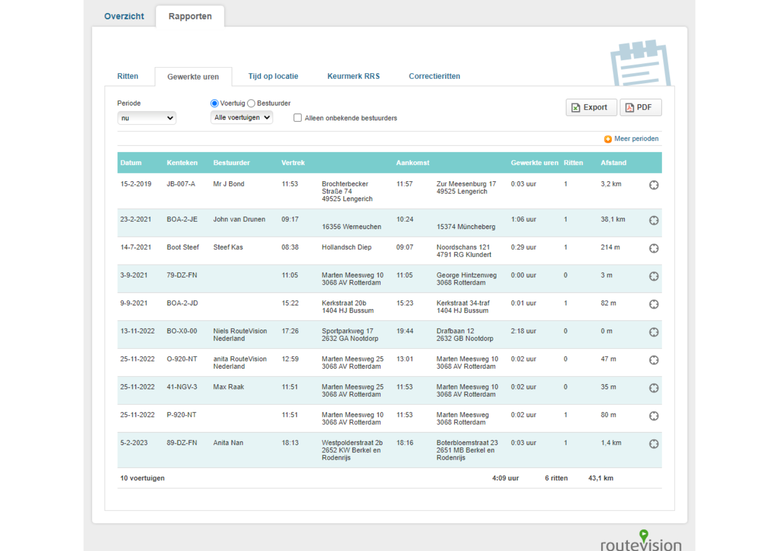Enable Alleen onbekende bestuurders checkbox
This screenshot has width=779, height=551.
coord(298,118)
